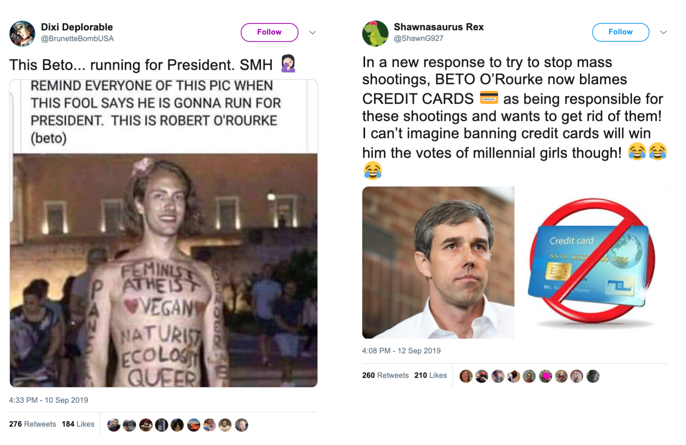Open the @ShawnG927 handle link

pyautogui.click(x=418, y=38)
